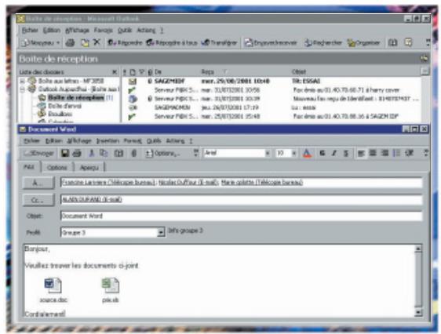The image size is (441, 334).
Task: Sort by flag status column header
Action: (142, 72)
